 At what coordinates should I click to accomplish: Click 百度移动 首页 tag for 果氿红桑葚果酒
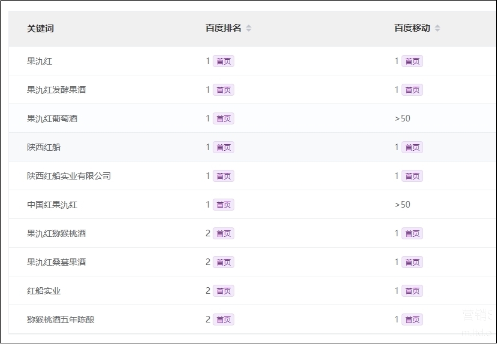click(x=412, y=262)
